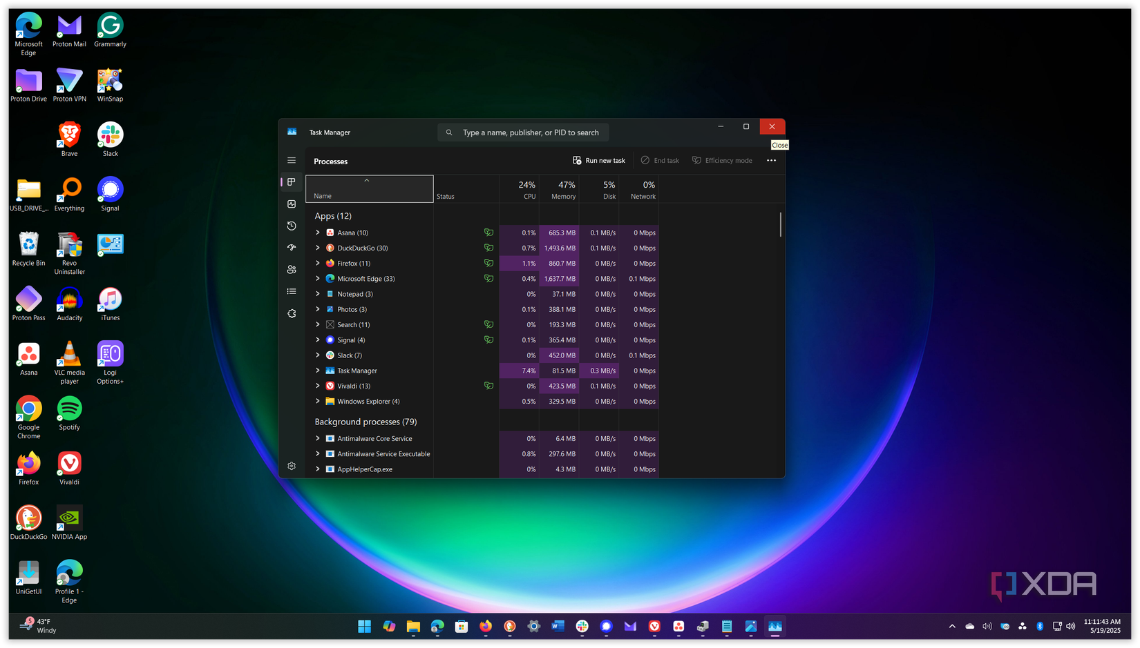1140x648 pixels.
Task: View the Users page
Action: 292,269
